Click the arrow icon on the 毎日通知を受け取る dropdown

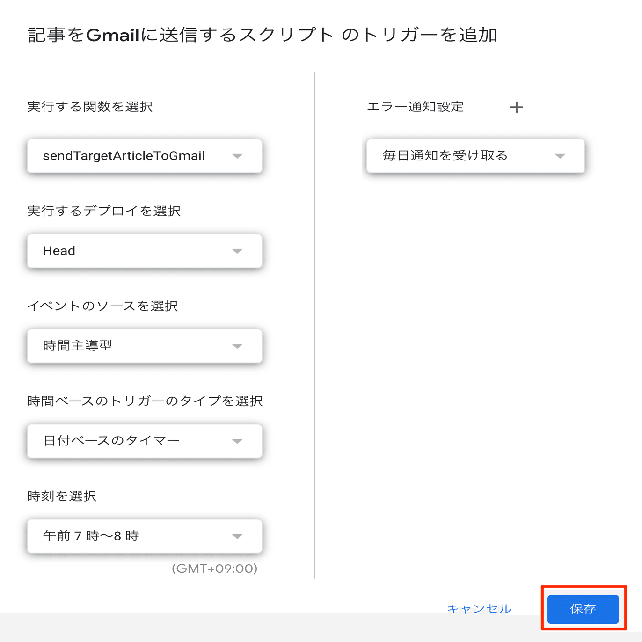pos(560,156)
